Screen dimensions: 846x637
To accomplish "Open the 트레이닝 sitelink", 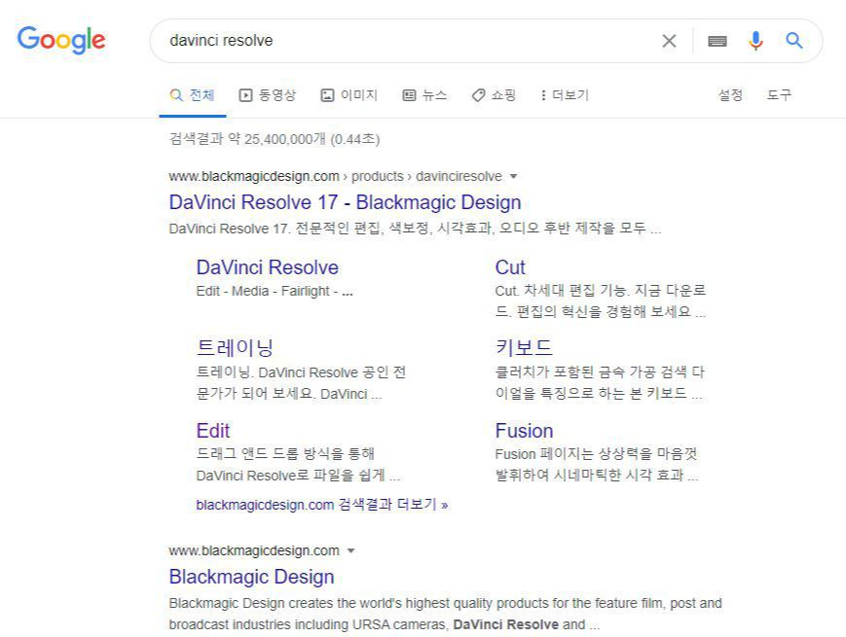I will [235, 347].
